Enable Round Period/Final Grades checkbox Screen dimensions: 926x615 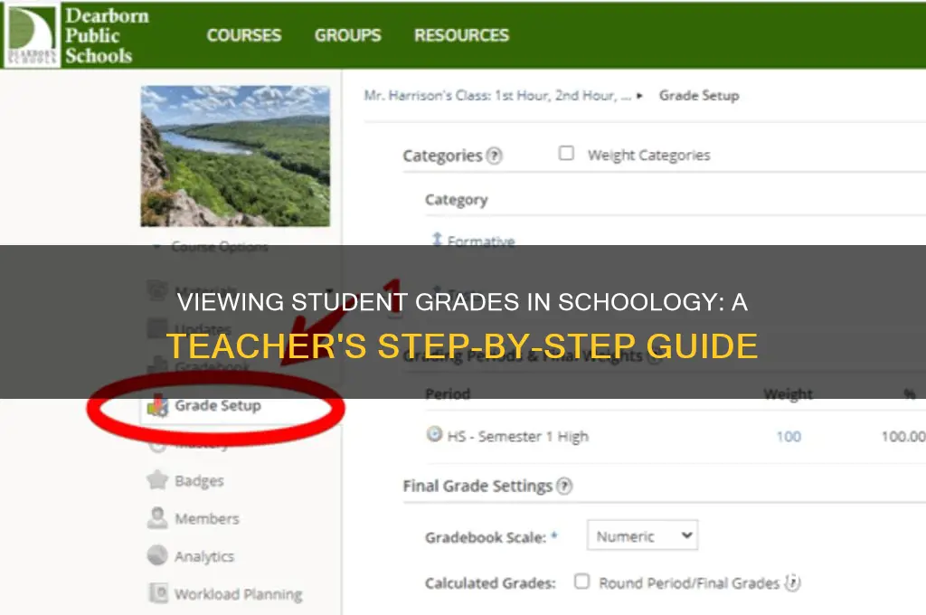point(581,582)
